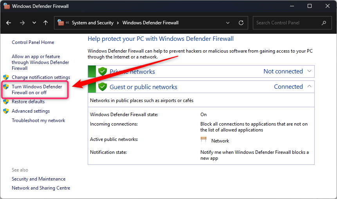Go back using the back arrow
The width and height of the screenshot is (337, 199).
point(9,23)
